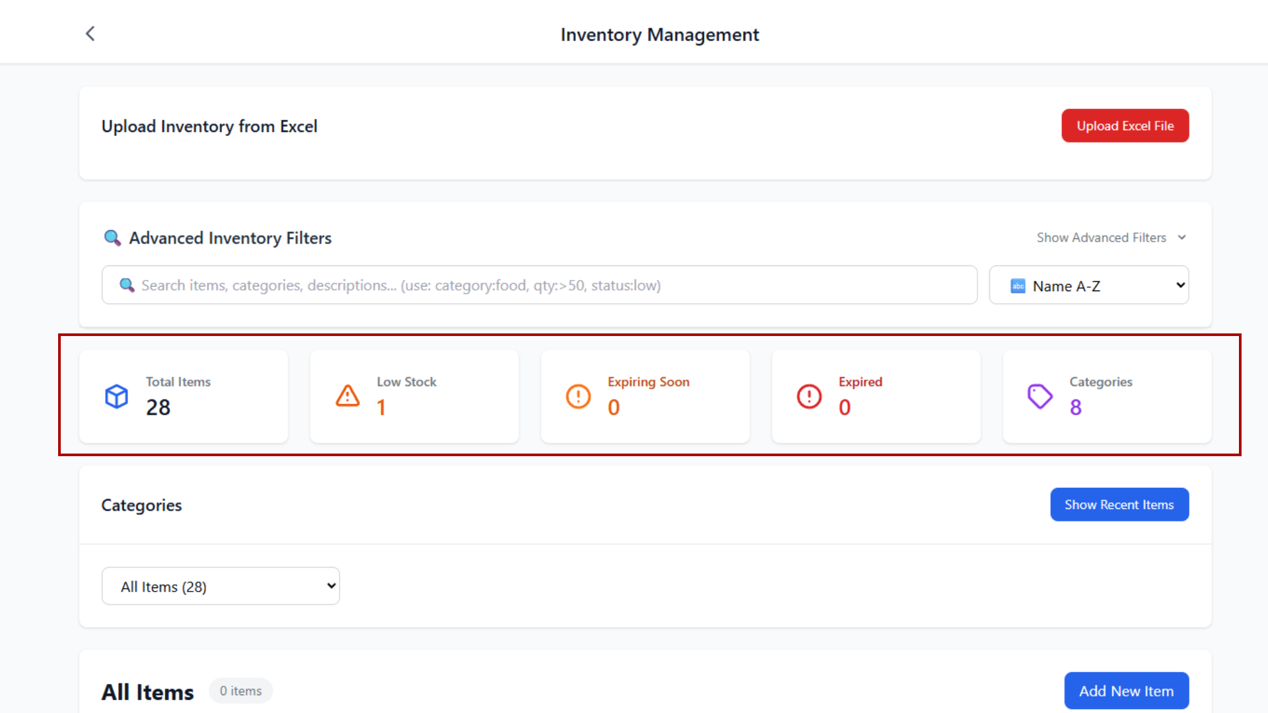Click the back arrow icon

point(90,34)
